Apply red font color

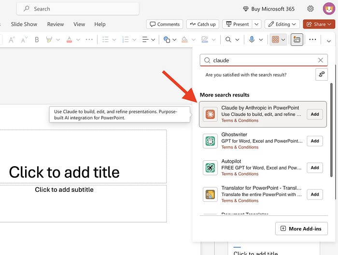(x=69, y=40)
